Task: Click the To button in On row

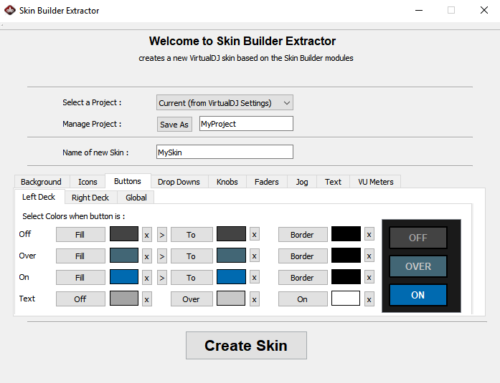Action: [192, 278]
